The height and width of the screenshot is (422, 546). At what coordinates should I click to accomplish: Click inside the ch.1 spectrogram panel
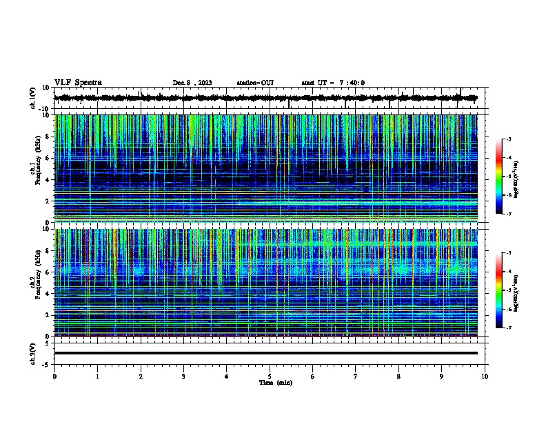(266, 168)
